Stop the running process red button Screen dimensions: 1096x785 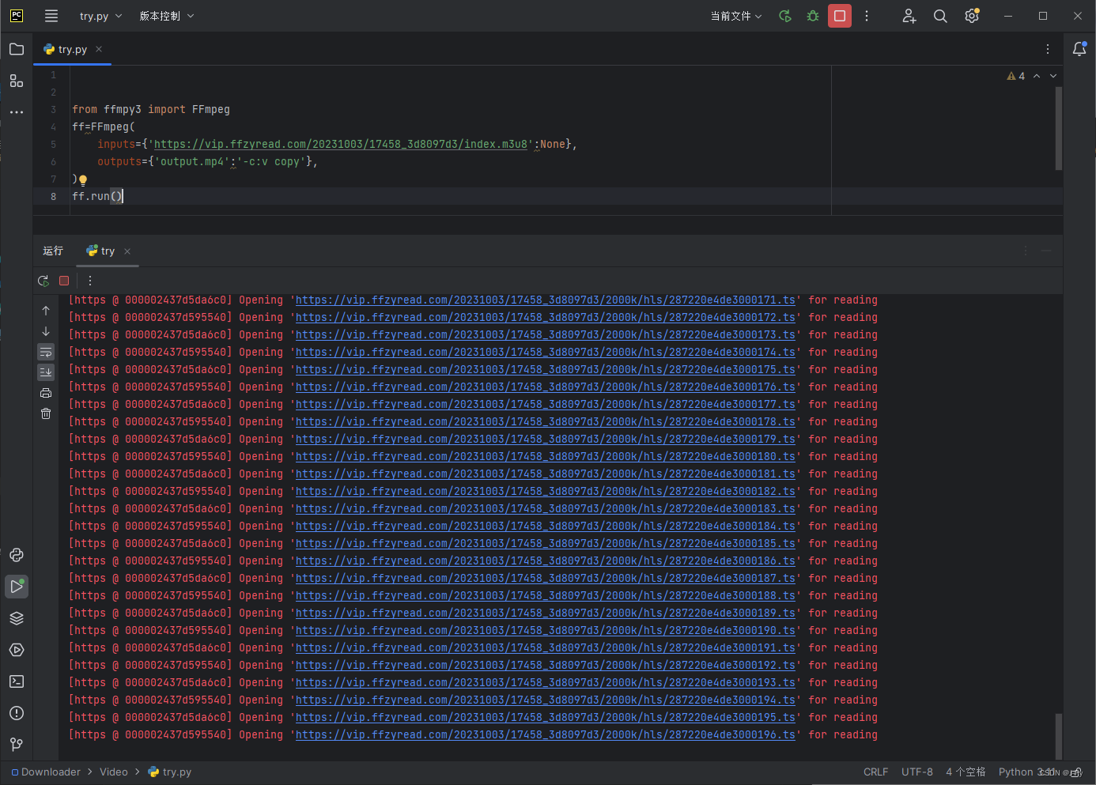pos(840,16)
